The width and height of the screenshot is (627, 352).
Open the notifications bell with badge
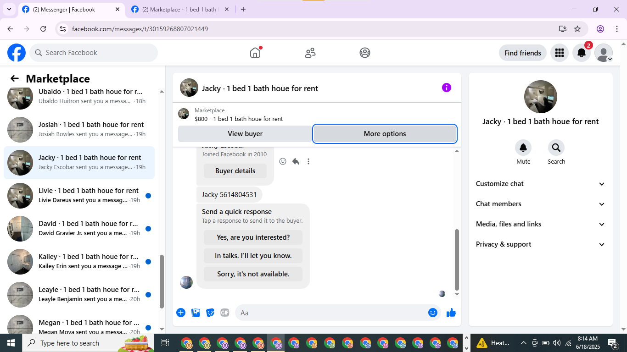pyautogui.click(x=582, y=53)
